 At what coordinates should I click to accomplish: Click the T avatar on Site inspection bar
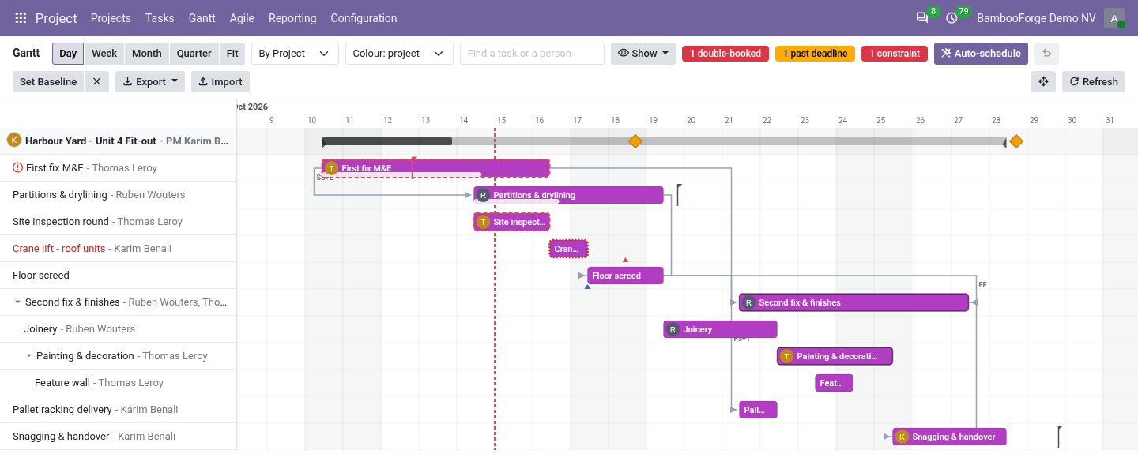[x=483, y=222]
